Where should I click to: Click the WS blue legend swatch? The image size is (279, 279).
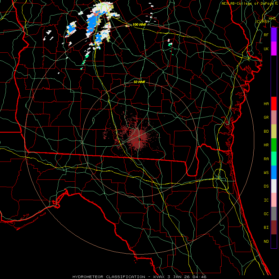click(x=274, y=172)
